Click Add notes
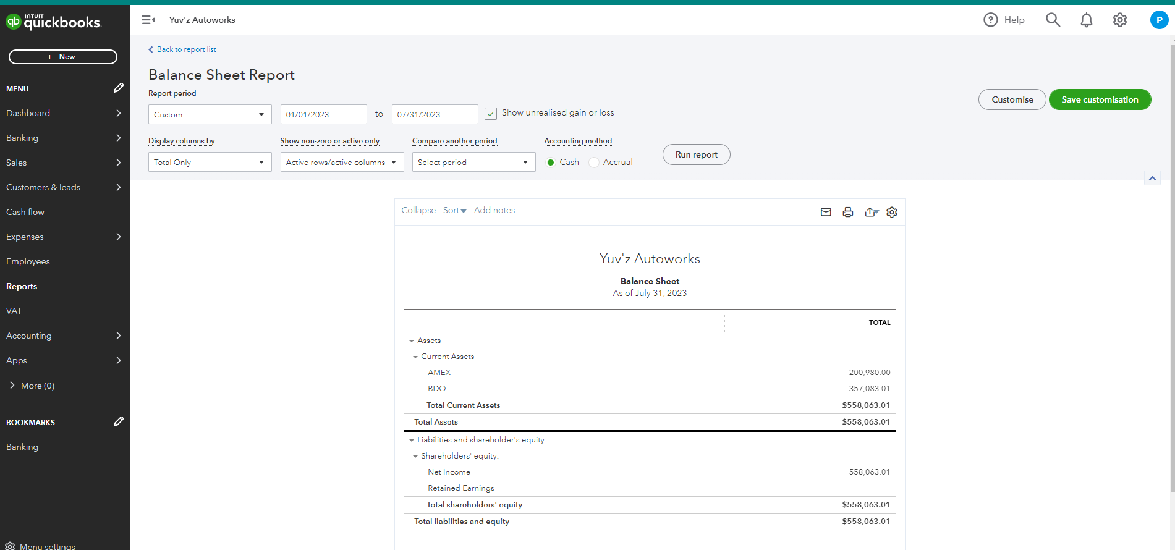The width and height of the screenshot is (1175, 550). [x=494, y=210]
